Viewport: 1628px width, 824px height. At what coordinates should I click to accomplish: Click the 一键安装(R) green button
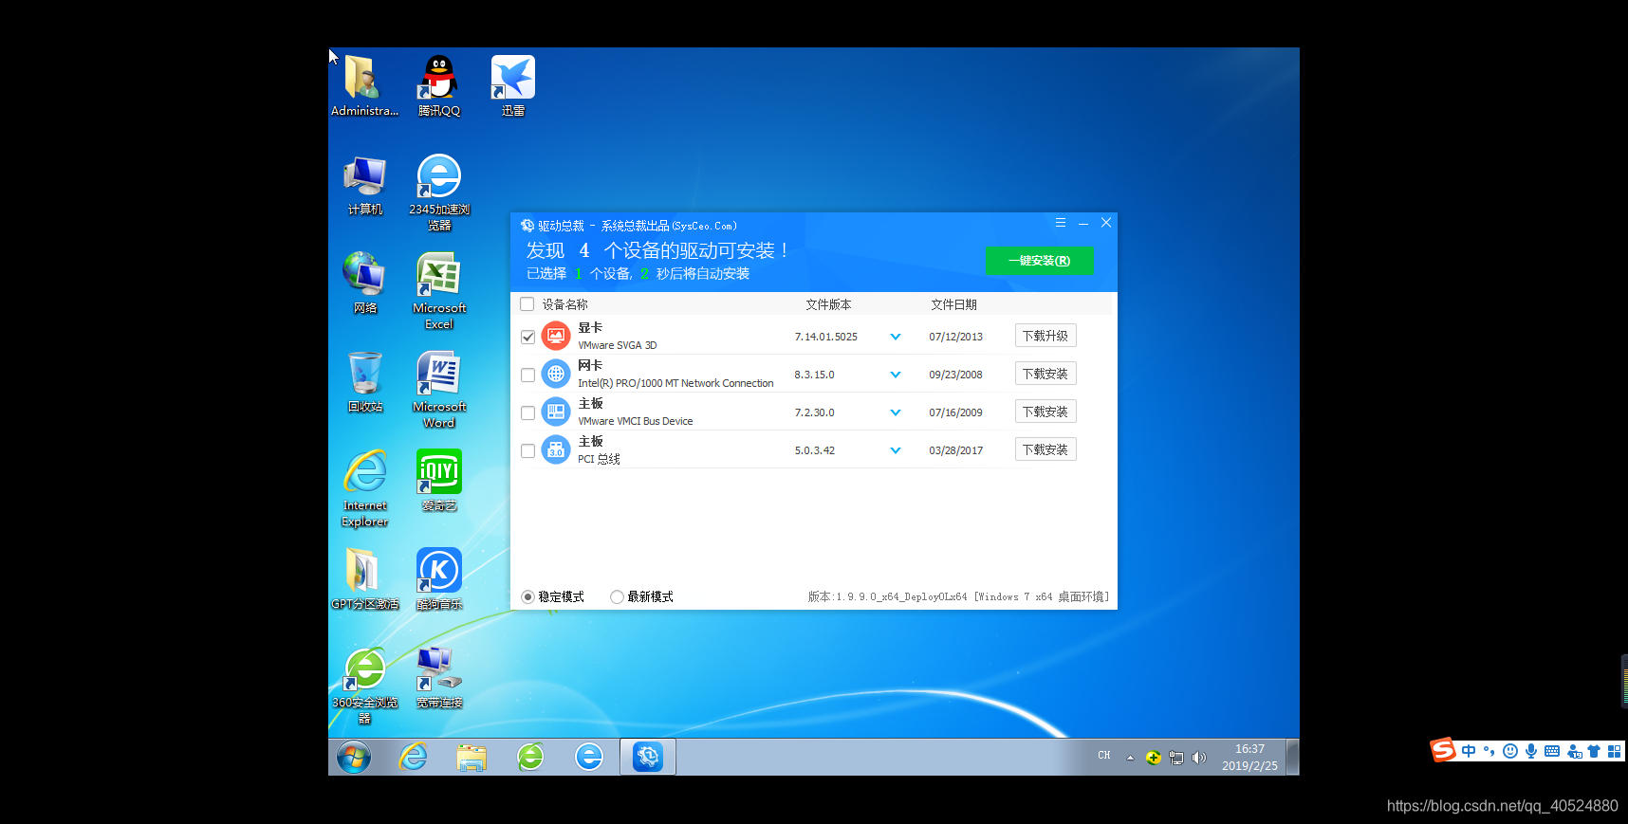[x=1040, y=261]
